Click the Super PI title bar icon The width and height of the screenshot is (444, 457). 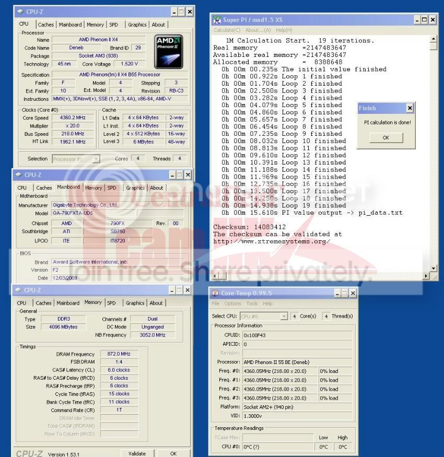pos(217,20)
